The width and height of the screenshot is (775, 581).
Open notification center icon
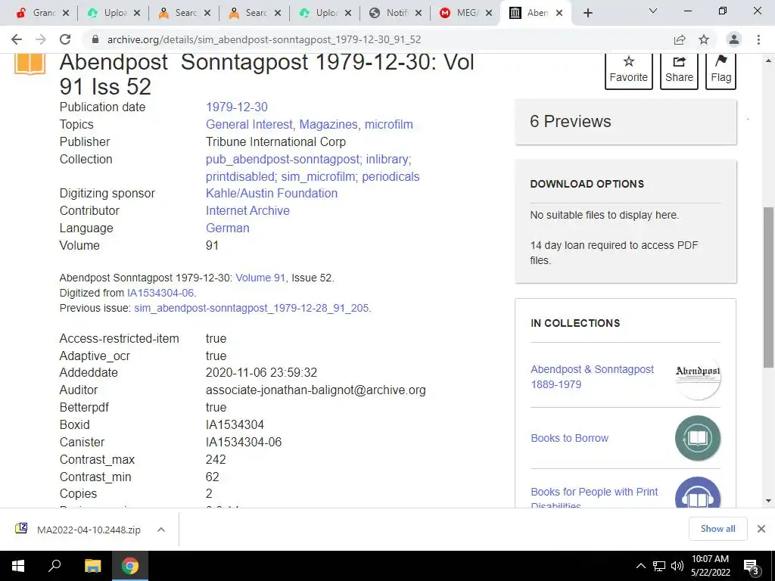[x=752, y=566]
